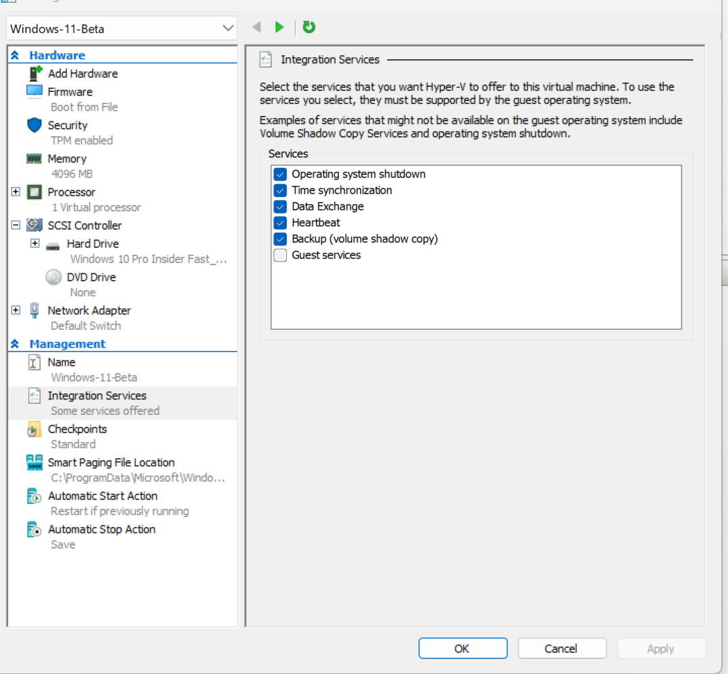Click the Automatic Stop Action icon

34,529
